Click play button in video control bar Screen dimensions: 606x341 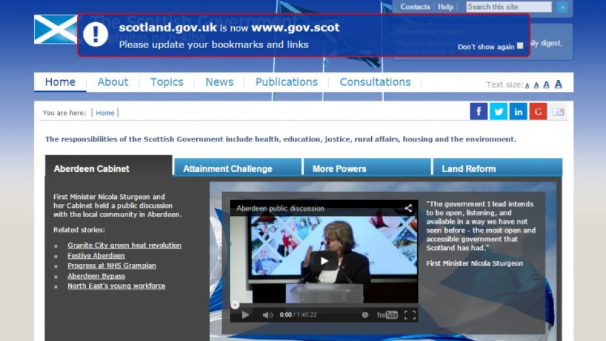[245, 315]
